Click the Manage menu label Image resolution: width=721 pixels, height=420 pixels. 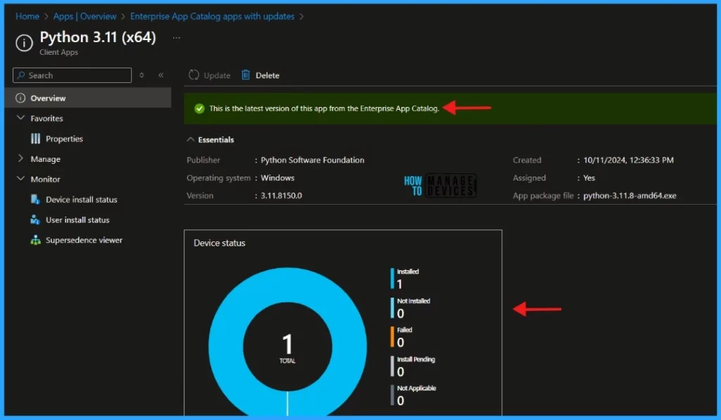46,159
